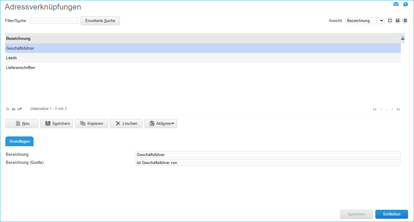Open the Ansicht view dropdown
The image size is (414, 222).
(x=365, y=21)
